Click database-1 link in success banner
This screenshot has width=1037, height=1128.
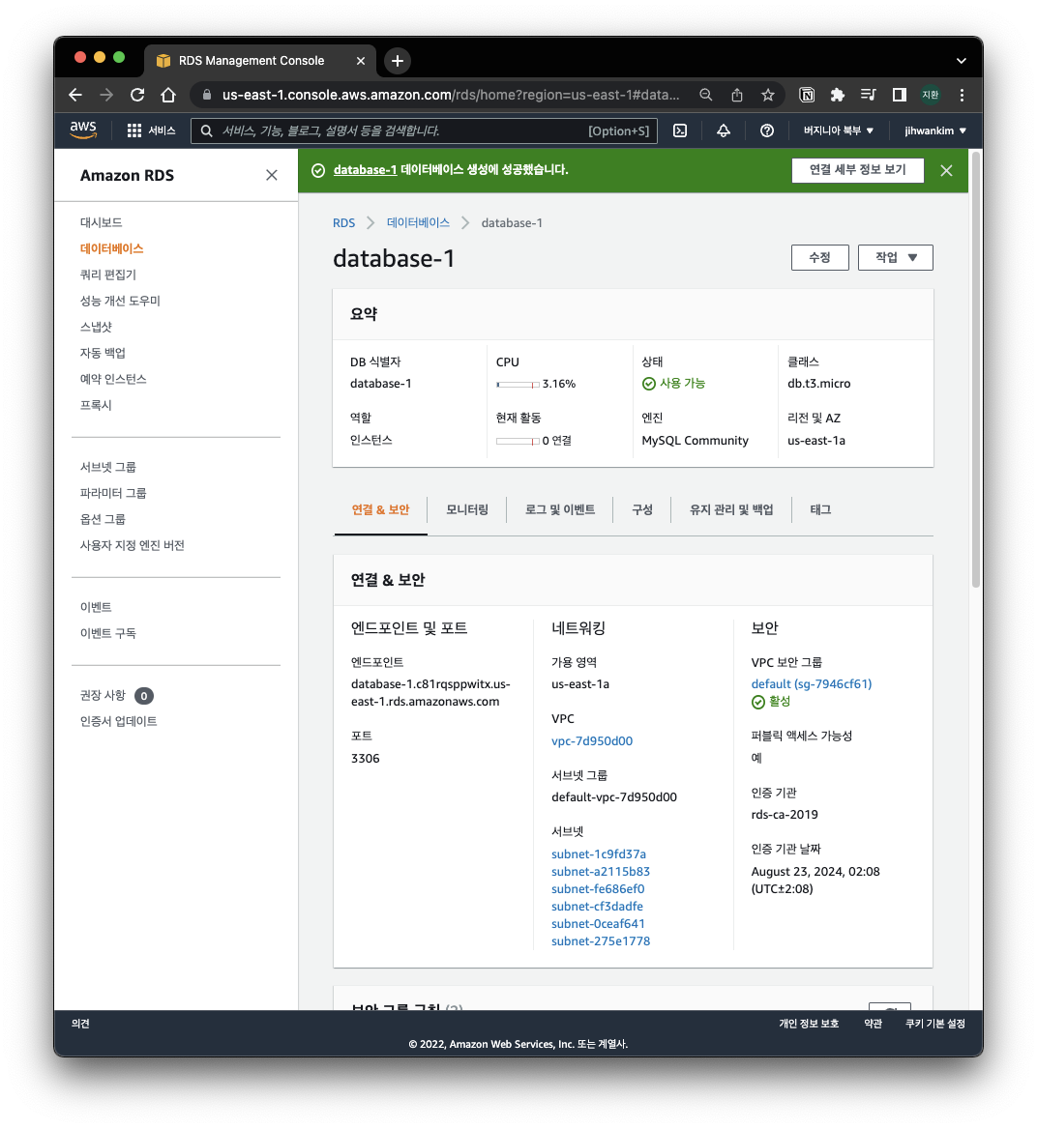[x=365, y=170]
